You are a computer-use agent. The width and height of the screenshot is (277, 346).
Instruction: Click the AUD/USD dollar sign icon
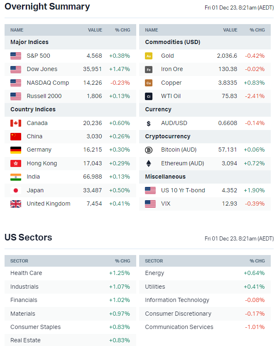(x=149, y=123)
